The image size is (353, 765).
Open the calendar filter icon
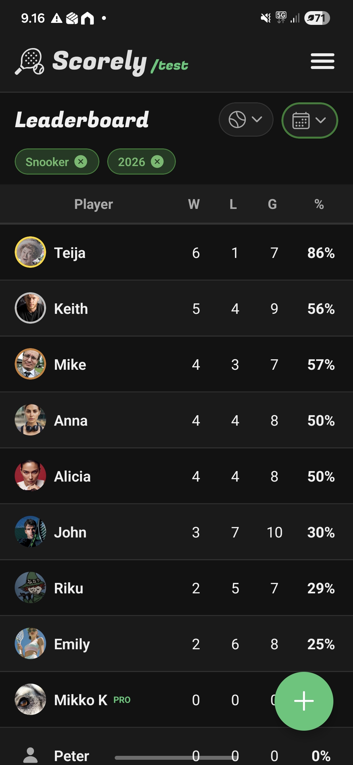point(301,120)
